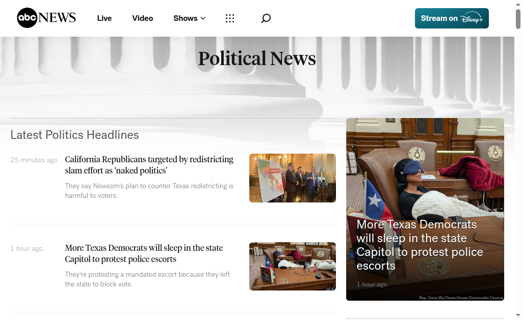Open the large featured Texas Democrats story card
The height and width of the screenshot is (320, 522).
click(425, 209)
